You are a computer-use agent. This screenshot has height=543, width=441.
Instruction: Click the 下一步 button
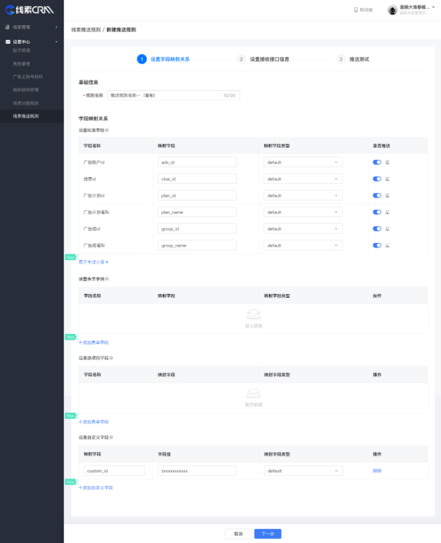point(268,534)
